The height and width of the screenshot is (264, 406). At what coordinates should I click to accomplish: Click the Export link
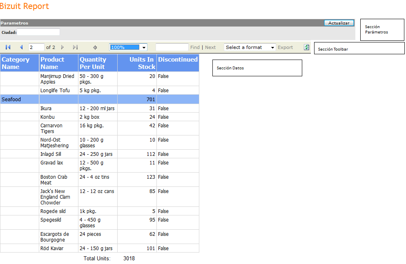tap(285, 47)
